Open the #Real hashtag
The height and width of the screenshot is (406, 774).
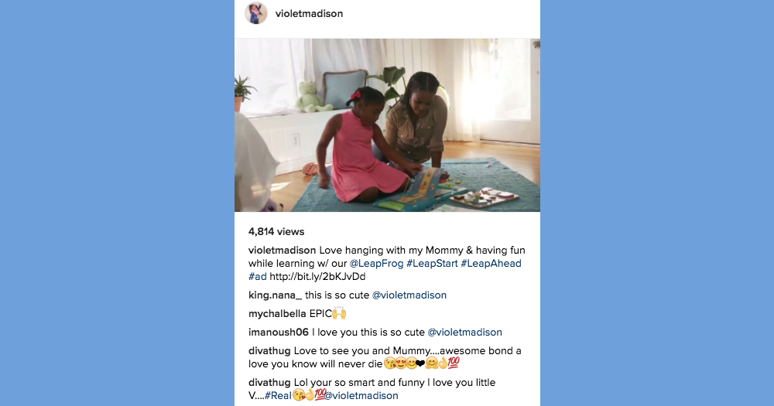[278, 396]
